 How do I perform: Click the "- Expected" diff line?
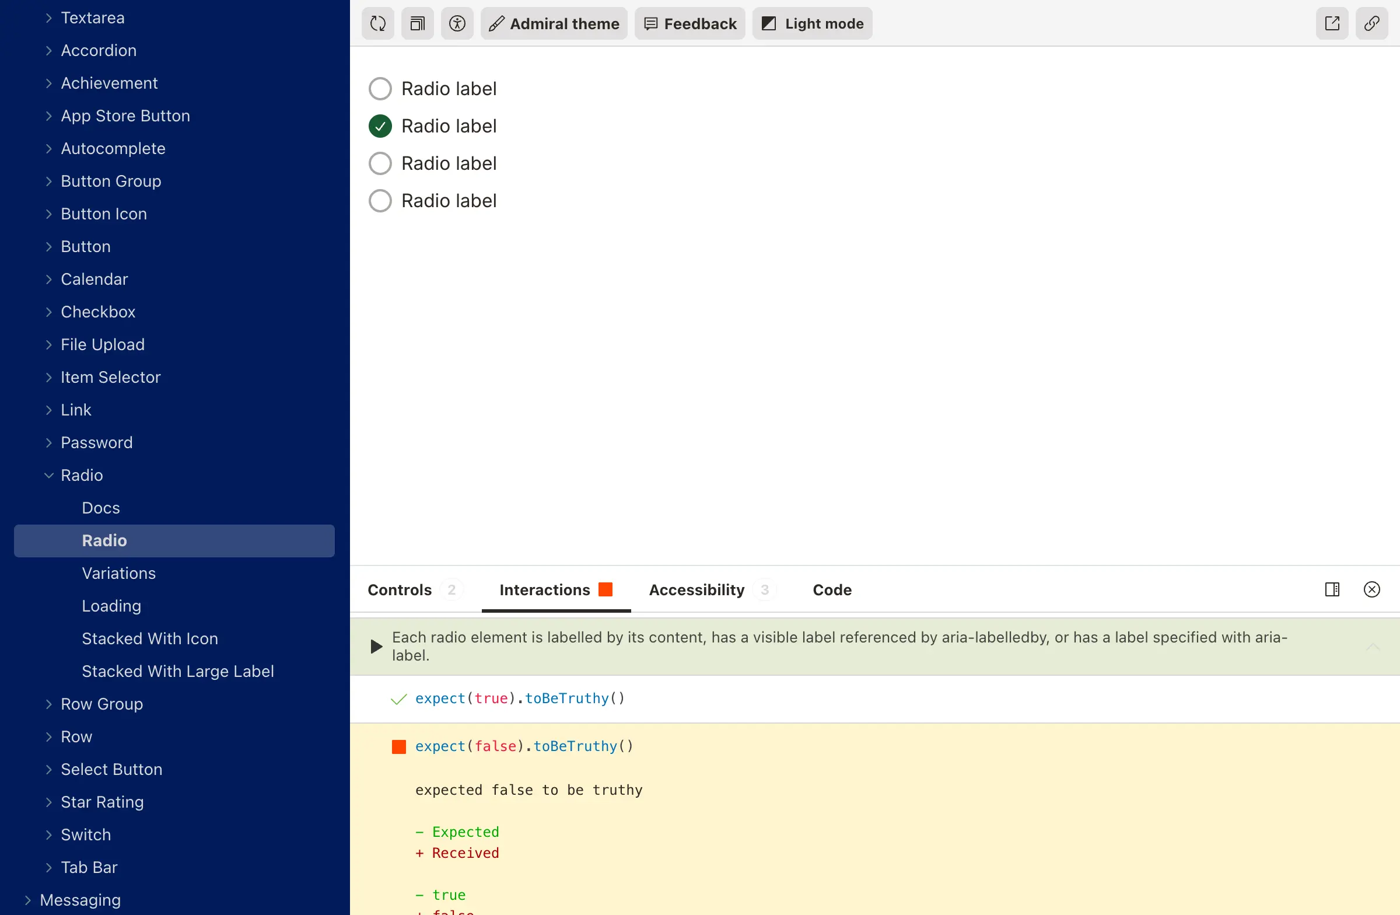(457, 832)
